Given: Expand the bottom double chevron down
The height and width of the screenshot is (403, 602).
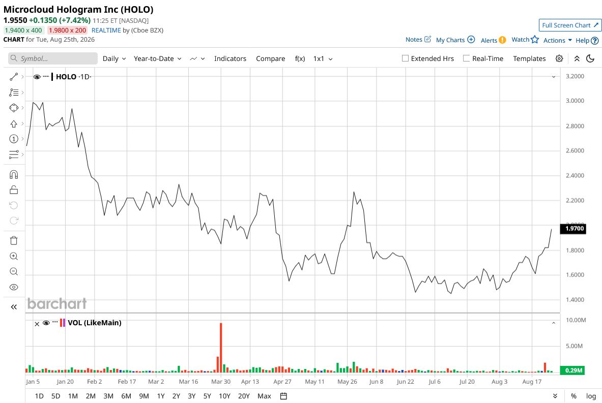Looking at the screenshot, I should (555, 396).
